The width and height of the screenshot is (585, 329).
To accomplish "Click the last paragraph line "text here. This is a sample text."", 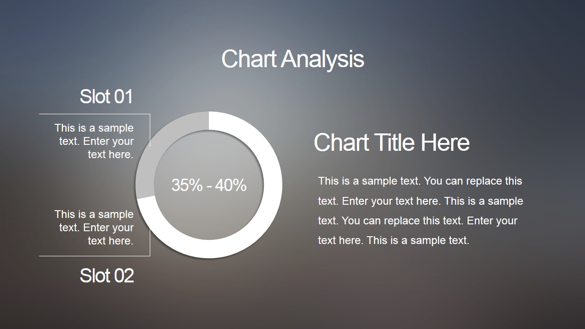I will pyautogui.click(x=394, y=240).
